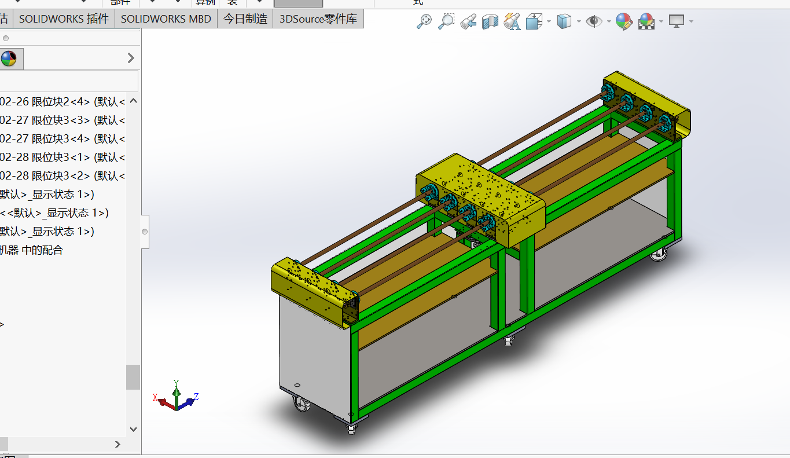Open the 3DSource零件库 tab
Viewport: 790px width, 458px height.
click(318, 19)
